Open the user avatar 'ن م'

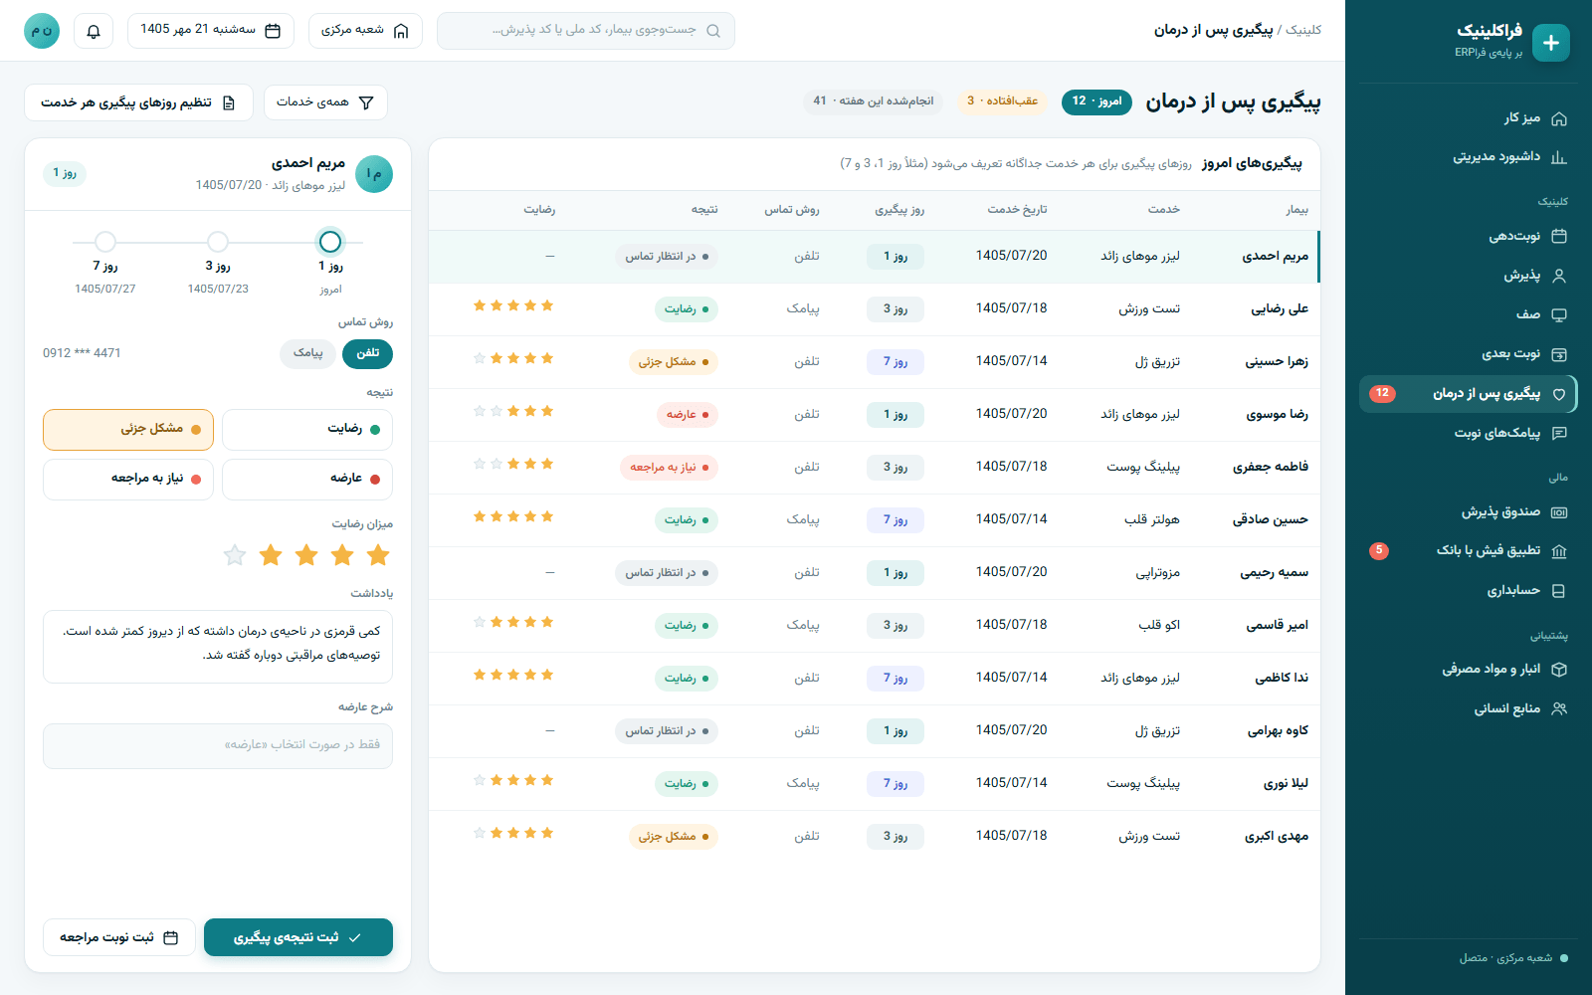[42, 31]
